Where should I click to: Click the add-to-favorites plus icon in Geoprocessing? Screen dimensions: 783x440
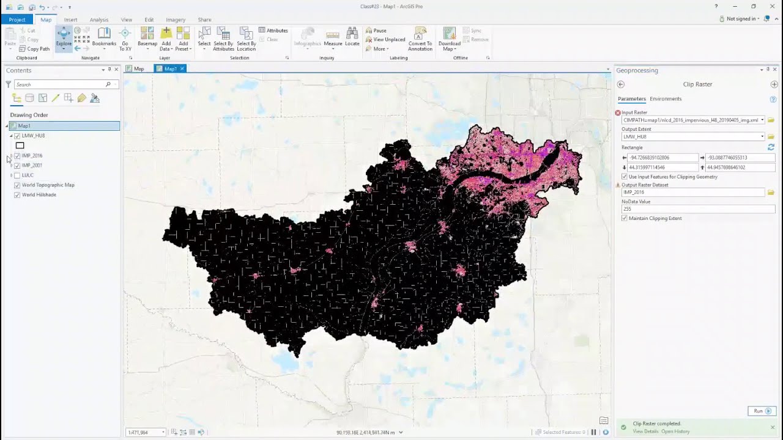[774, 84]
